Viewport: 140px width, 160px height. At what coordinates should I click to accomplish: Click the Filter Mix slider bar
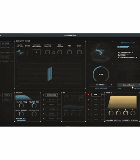21,120
